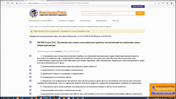176x99 pixels.
Task: Click the text '1) неприменение закона, подлежащего применению;'
Action: (x=62, y=70)
